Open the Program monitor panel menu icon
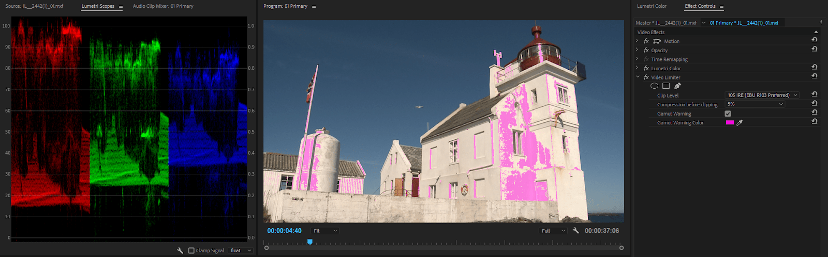 pyautogui.click(x=314, y=6)
